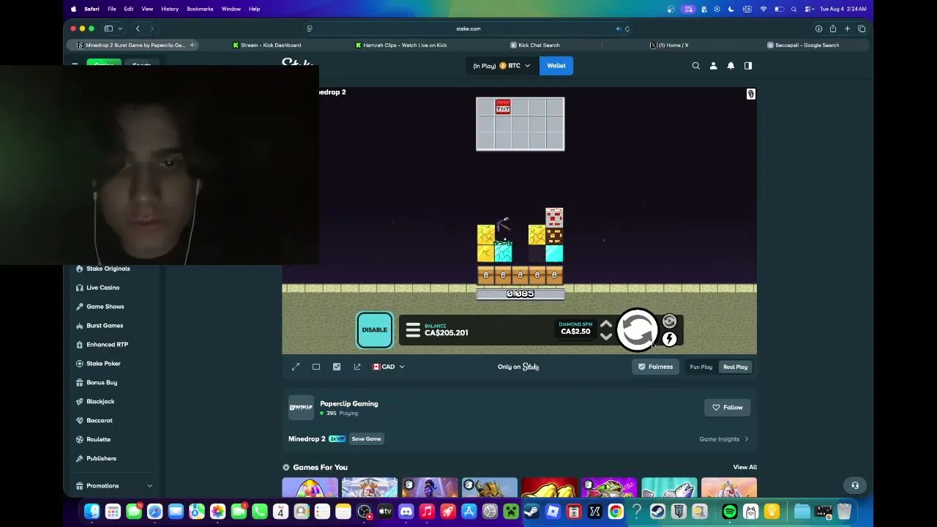This screenshot has width=937, height=527.
Task: Switch to Fun Play mode
Action: point(701,367)
